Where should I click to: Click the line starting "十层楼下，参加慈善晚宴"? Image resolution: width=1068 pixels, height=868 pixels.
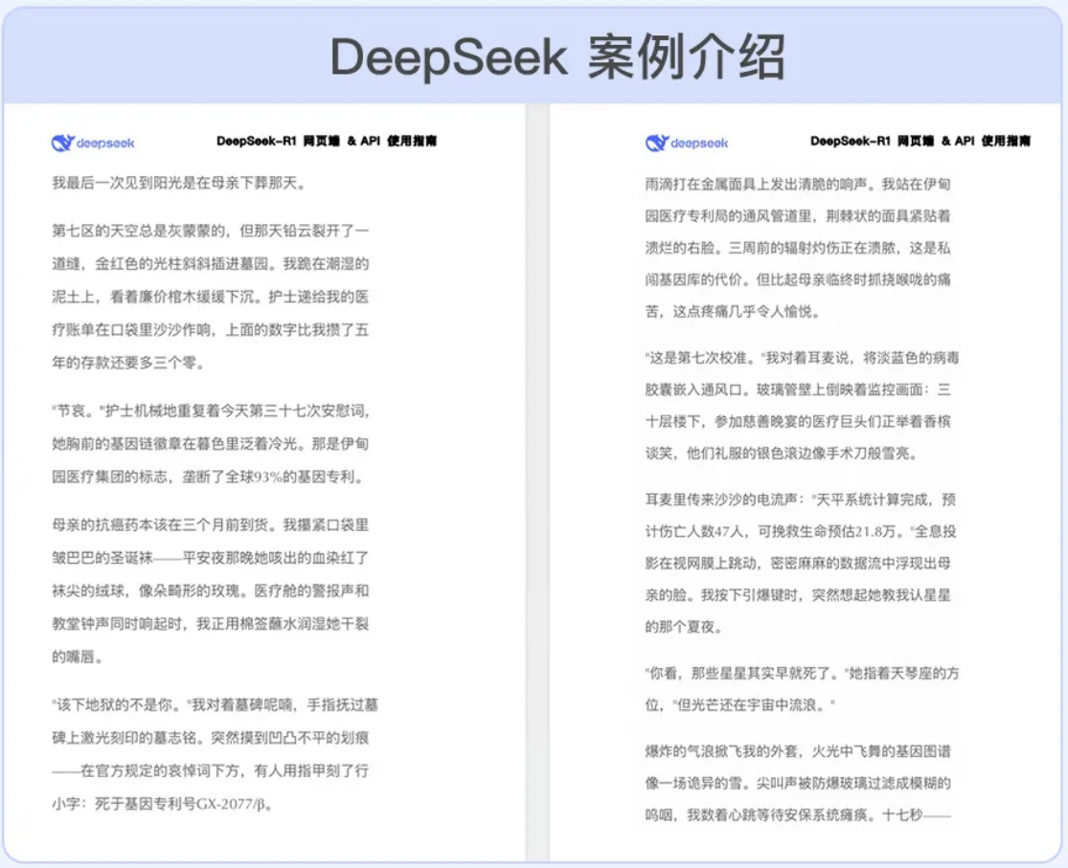(x=798, y=421)
